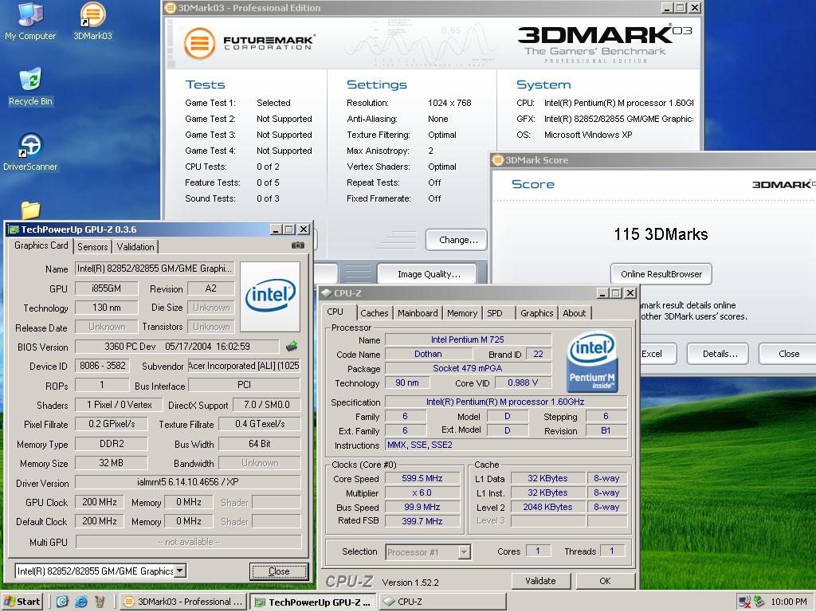
Task: Switch to CPU-Z taskbar button
Action: point(442,602)
